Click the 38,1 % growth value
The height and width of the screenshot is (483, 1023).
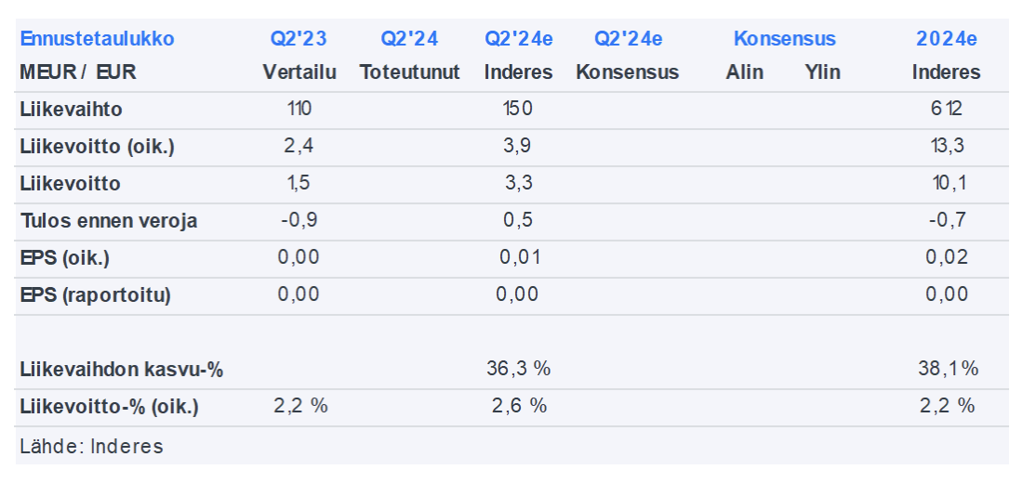click(x=947, y=369)
